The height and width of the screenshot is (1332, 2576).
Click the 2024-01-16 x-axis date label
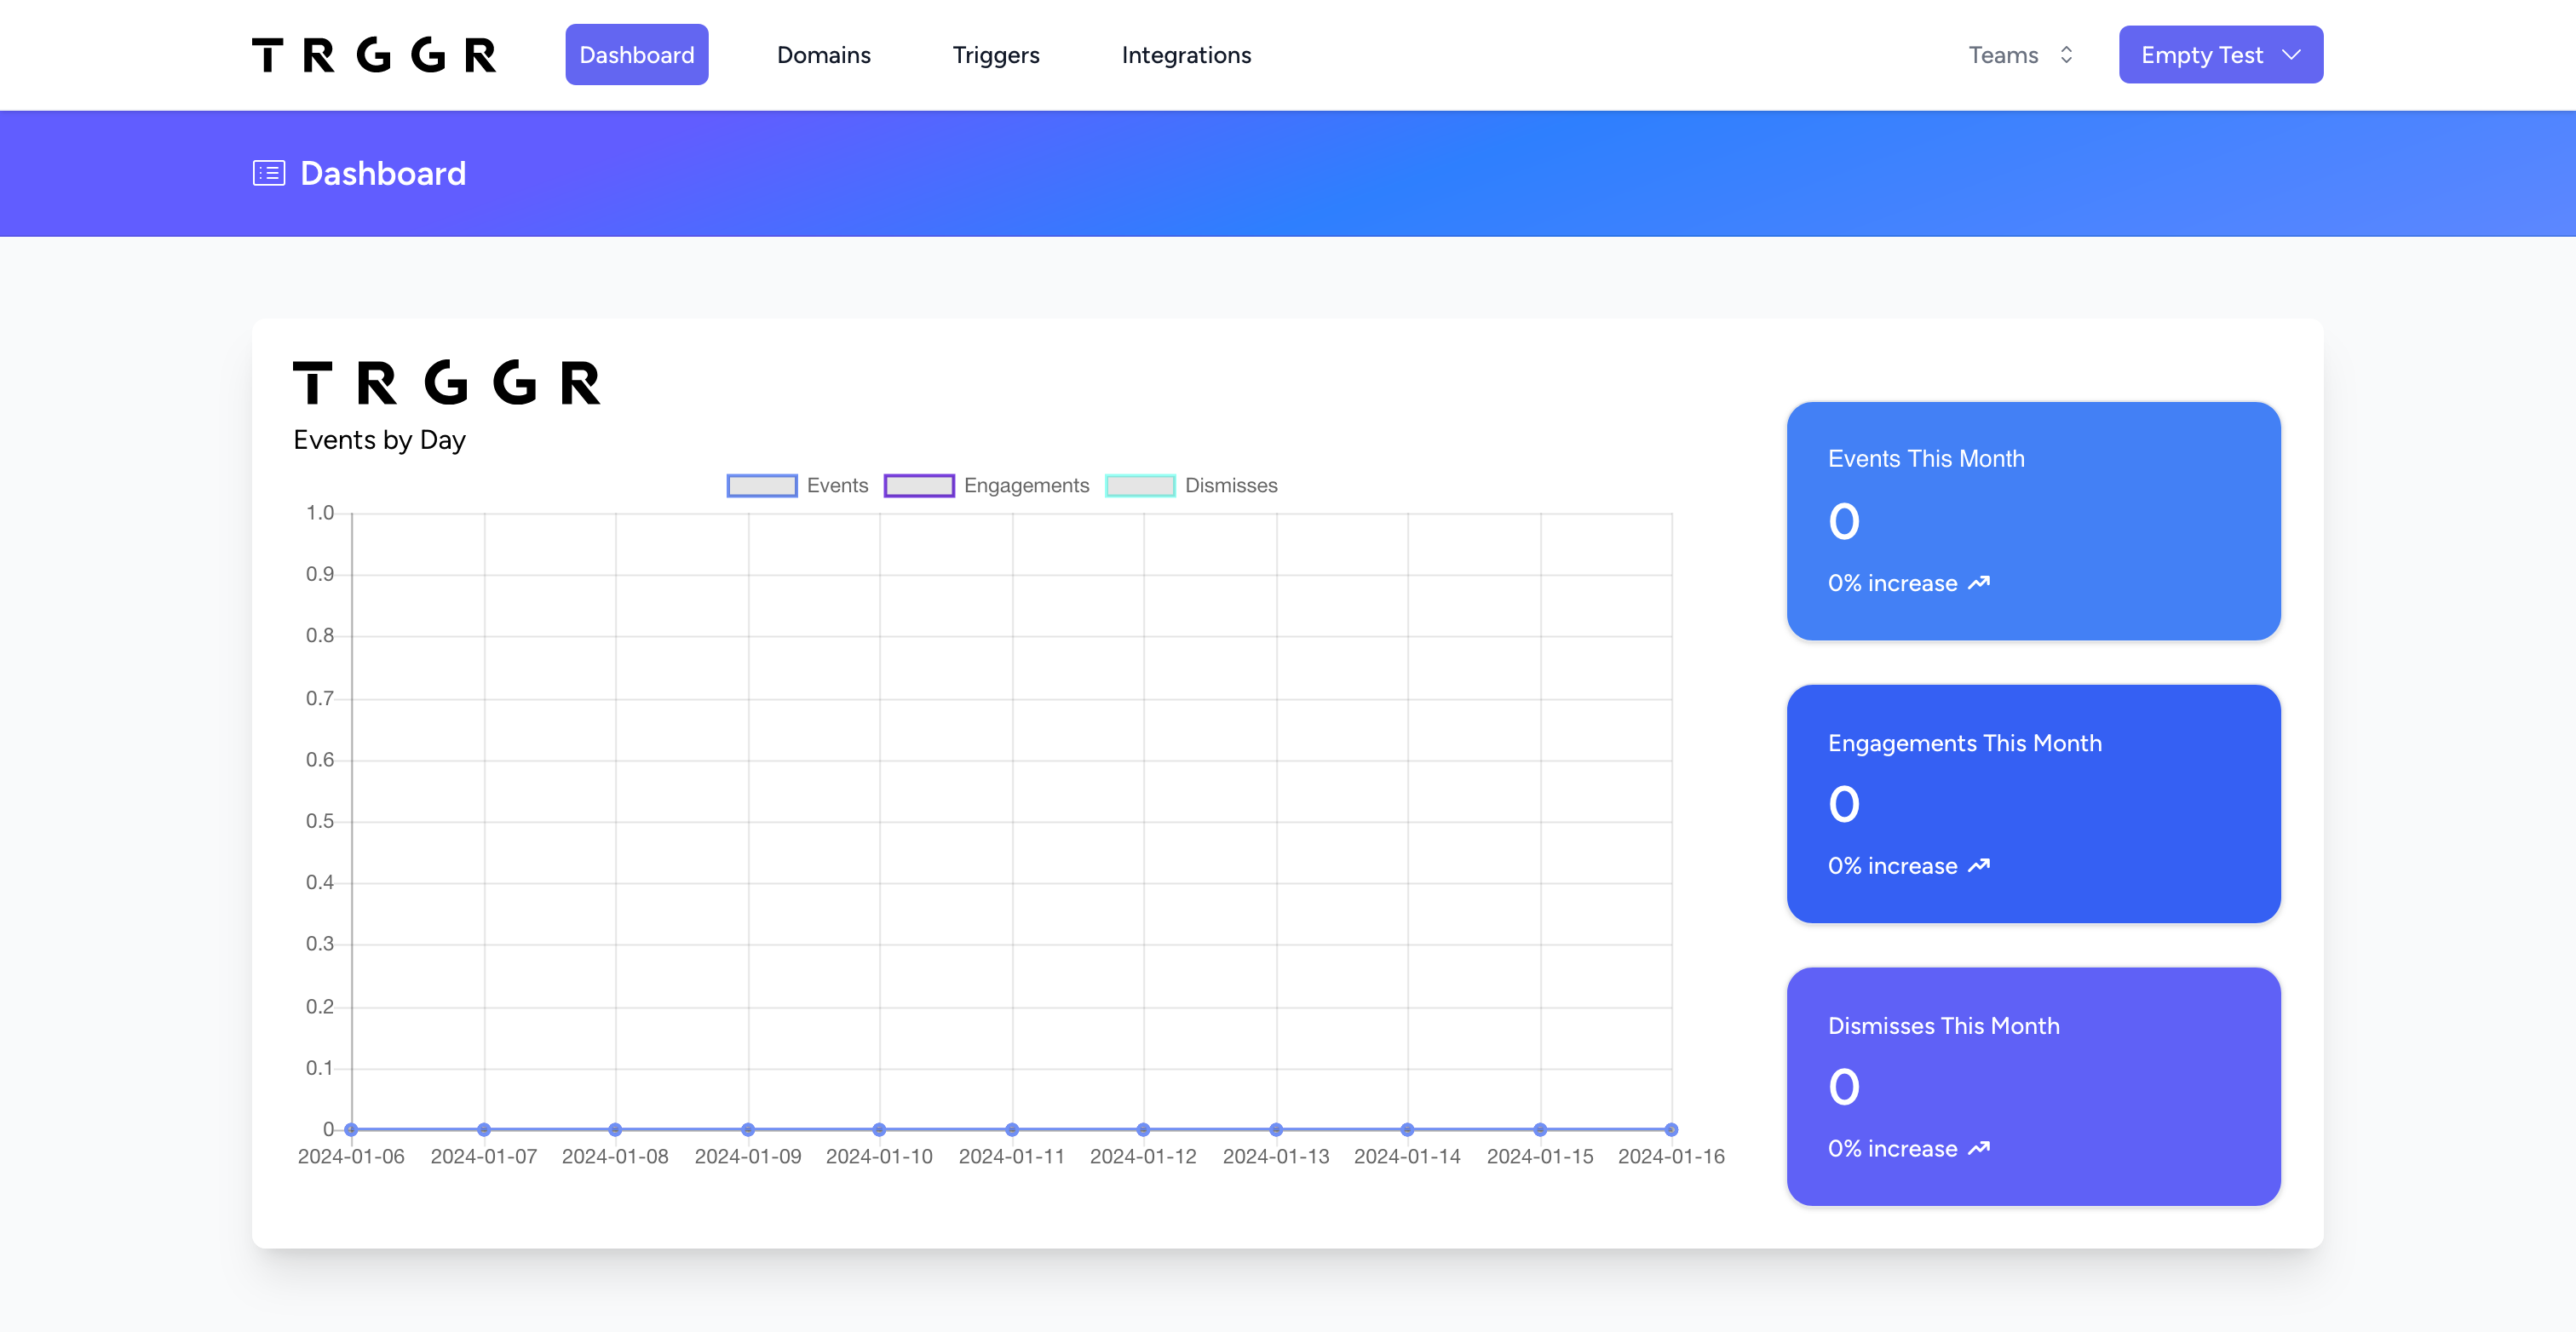pyautogui.click(x=1671, y=1157)
